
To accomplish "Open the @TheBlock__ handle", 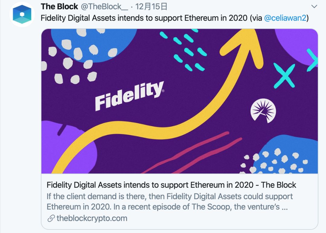I will (104, 7).
